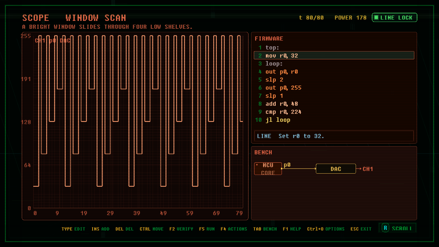Select firmware line 3 'loop:'
Image resolution: width=439 pixels, height=247 pixels.
pyautogui.click(x=334, y=64)
